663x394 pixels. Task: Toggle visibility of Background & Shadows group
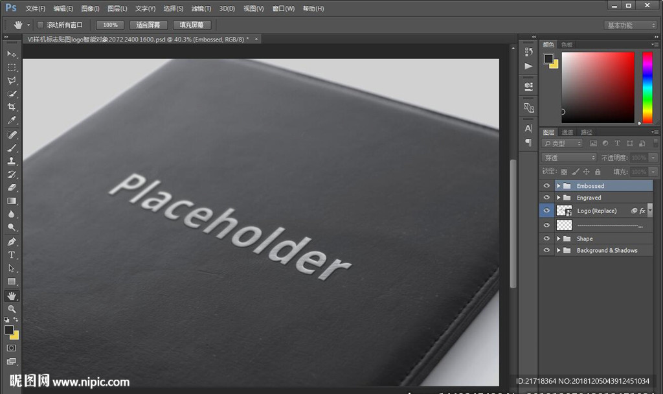[547, 250]
